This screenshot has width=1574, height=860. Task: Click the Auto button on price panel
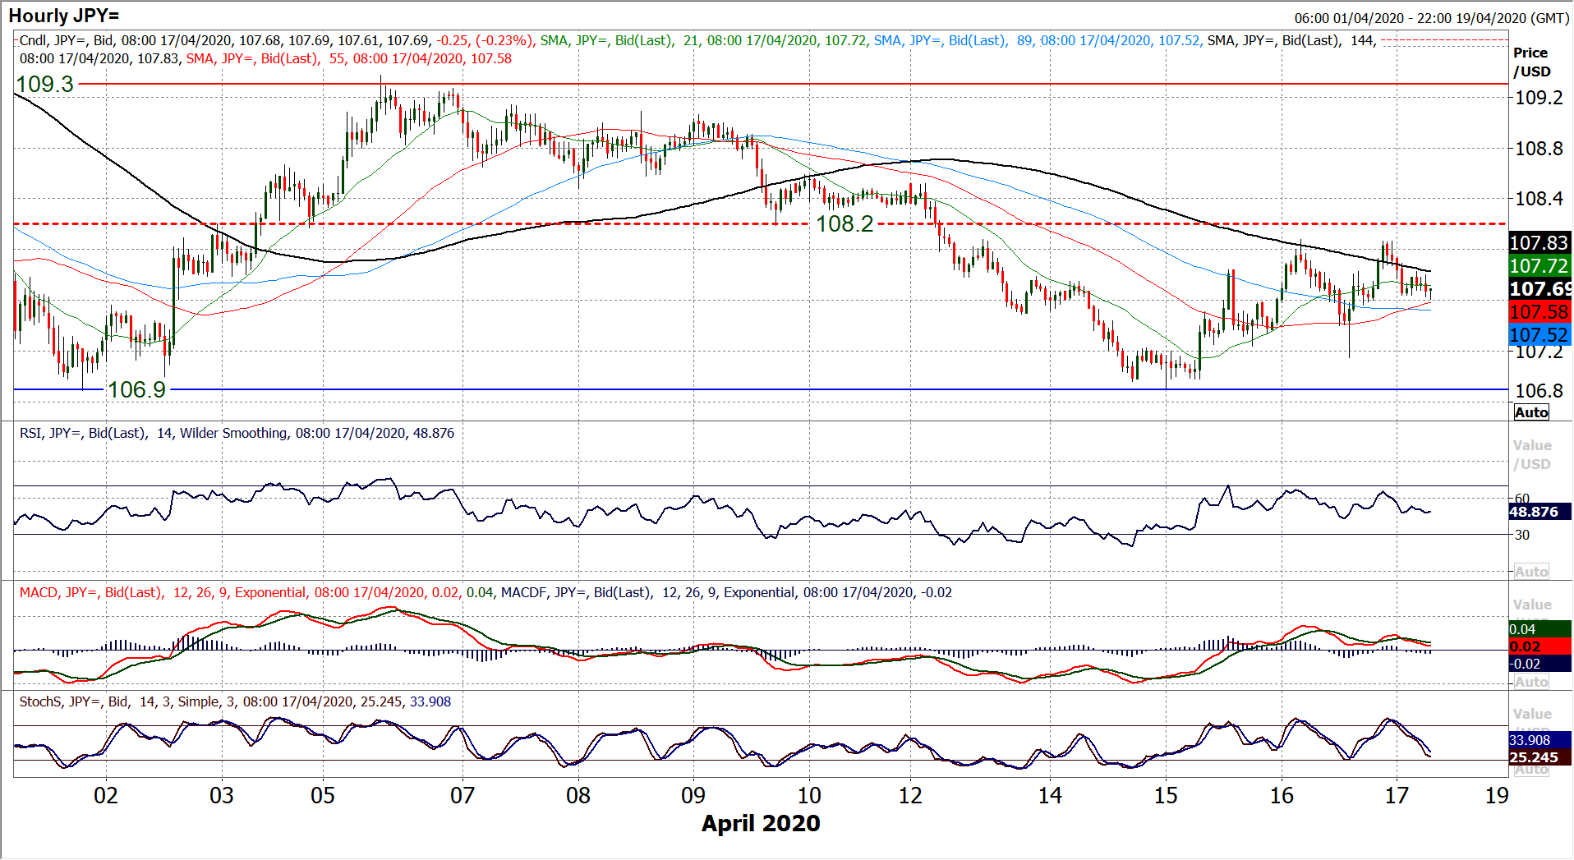coord(1531,412)
